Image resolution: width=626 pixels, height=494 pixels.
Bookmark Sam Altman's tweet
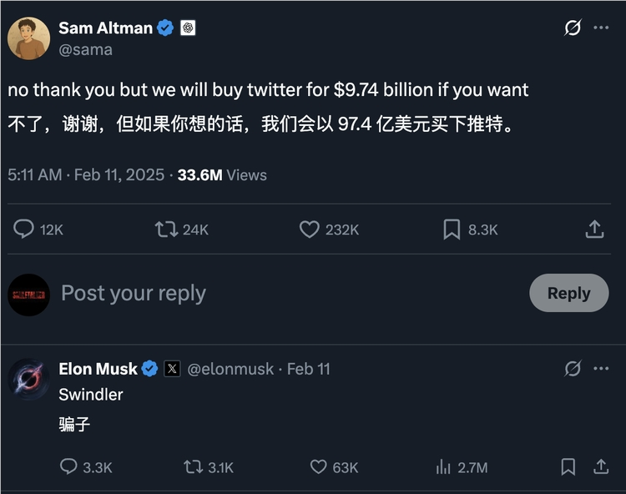(452, 229)
